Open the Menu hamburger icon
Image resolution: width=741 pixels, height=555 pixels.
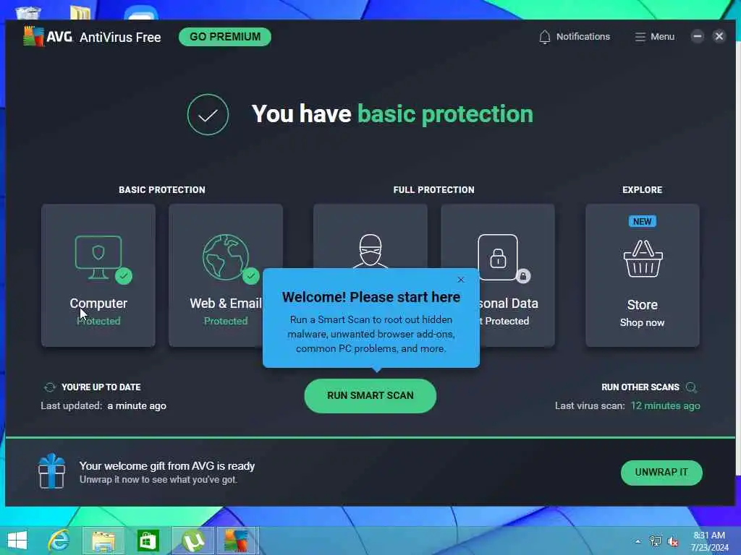click(x=640, y=37)
